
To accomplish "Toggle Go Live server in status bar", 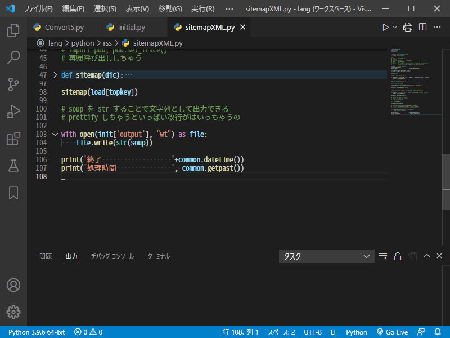I will point(393,332).
